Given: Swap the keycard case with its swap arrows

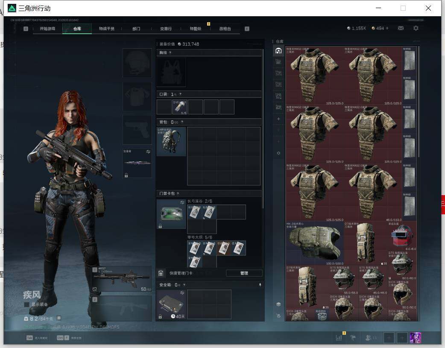Looking at the screenshot, I should [182, 202].
